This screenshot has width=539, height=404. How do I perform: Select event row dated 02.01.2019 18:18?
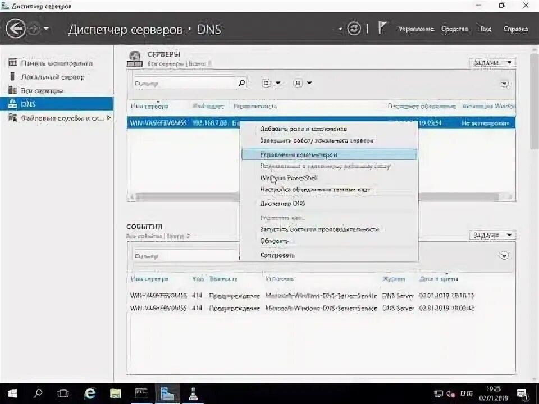point(321,296)
